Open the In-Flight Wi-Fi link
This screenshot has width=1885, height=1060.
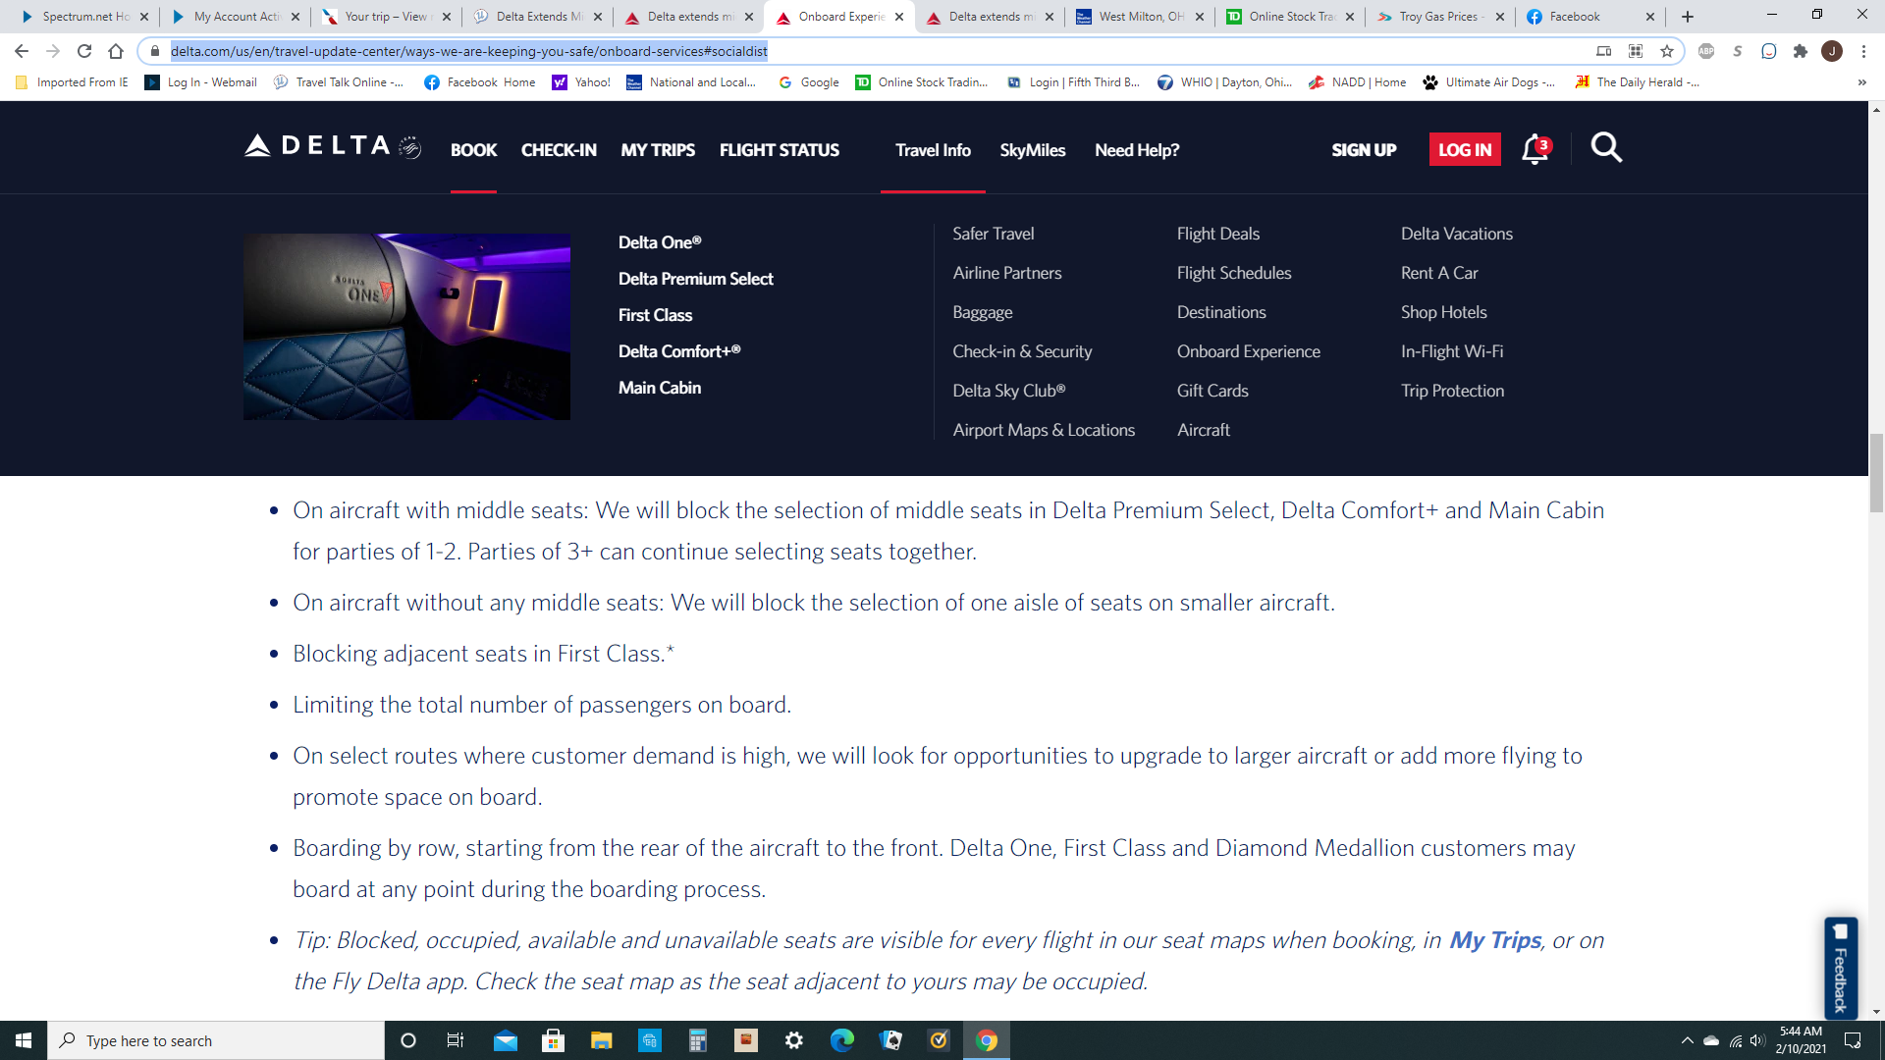point(1452,351)
